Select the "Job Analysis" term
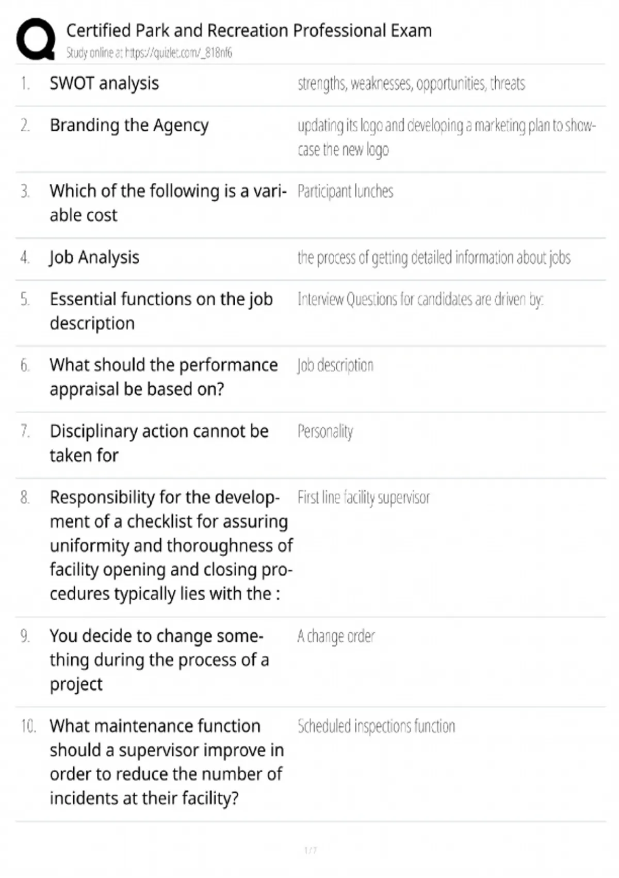This screenshot has height=878, width=619. click(x=94, y=257)
